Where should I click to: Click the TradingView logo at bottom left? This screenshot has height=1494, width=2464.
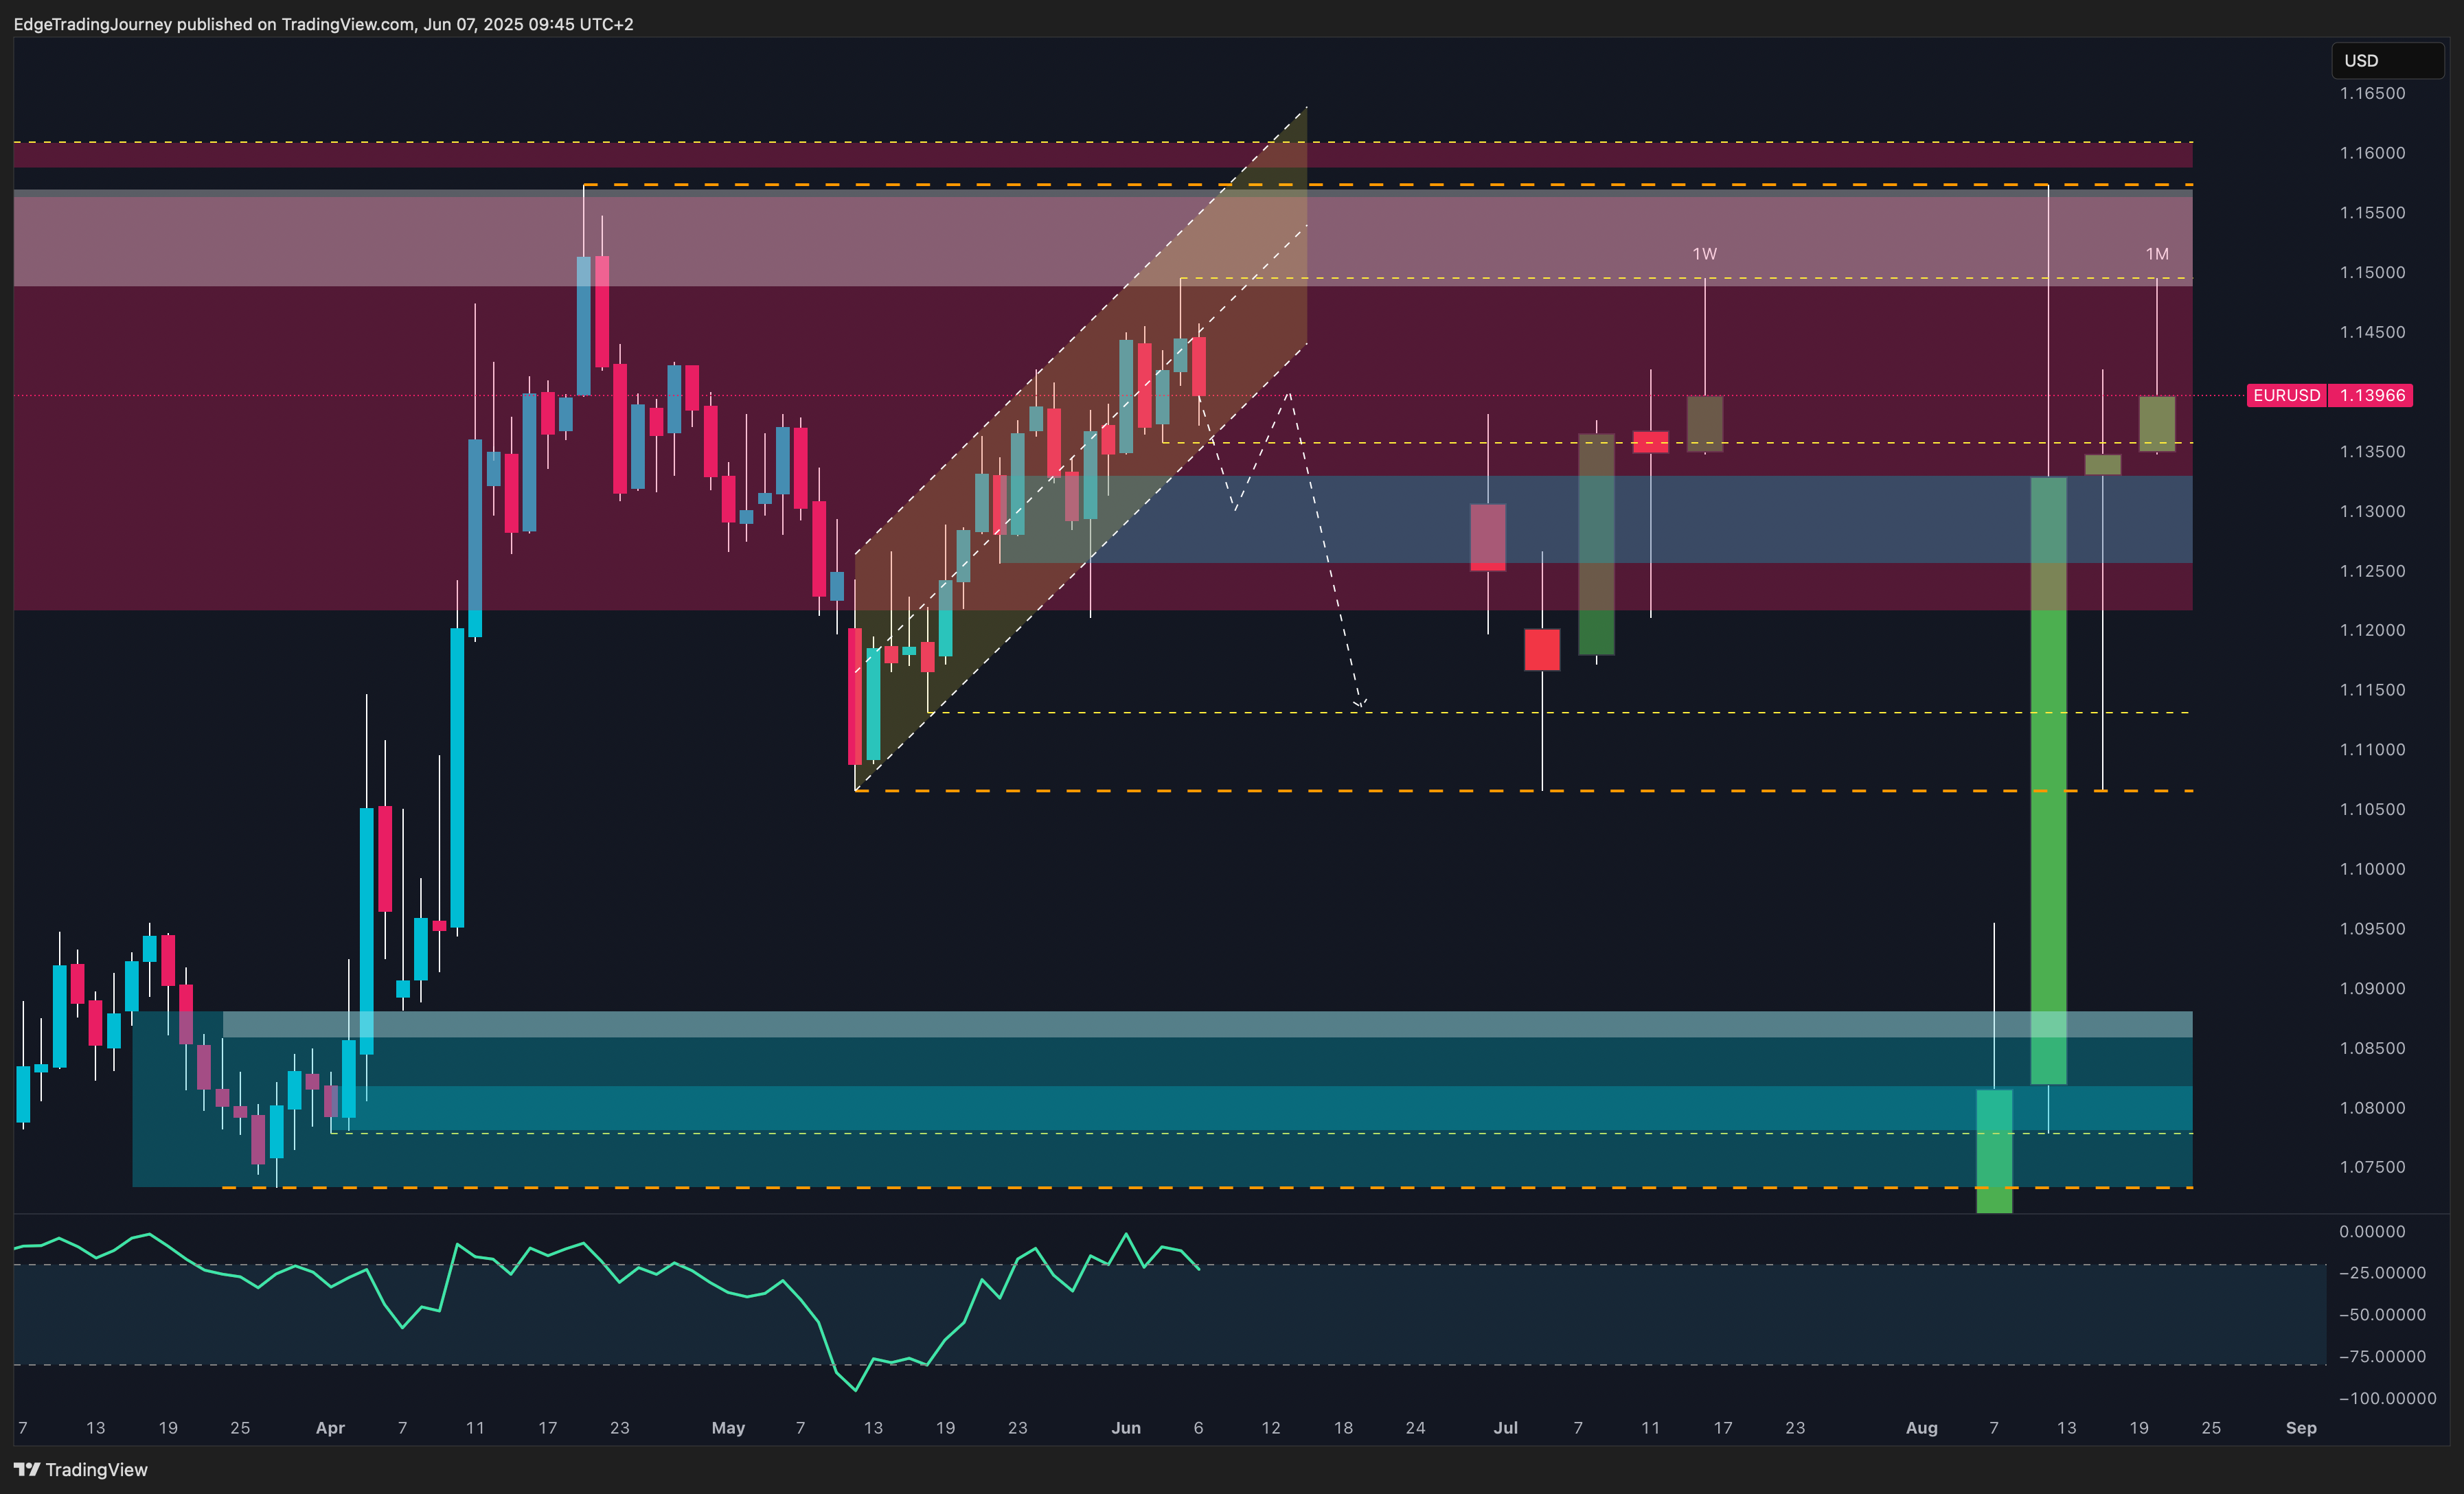coord(80,1469)
